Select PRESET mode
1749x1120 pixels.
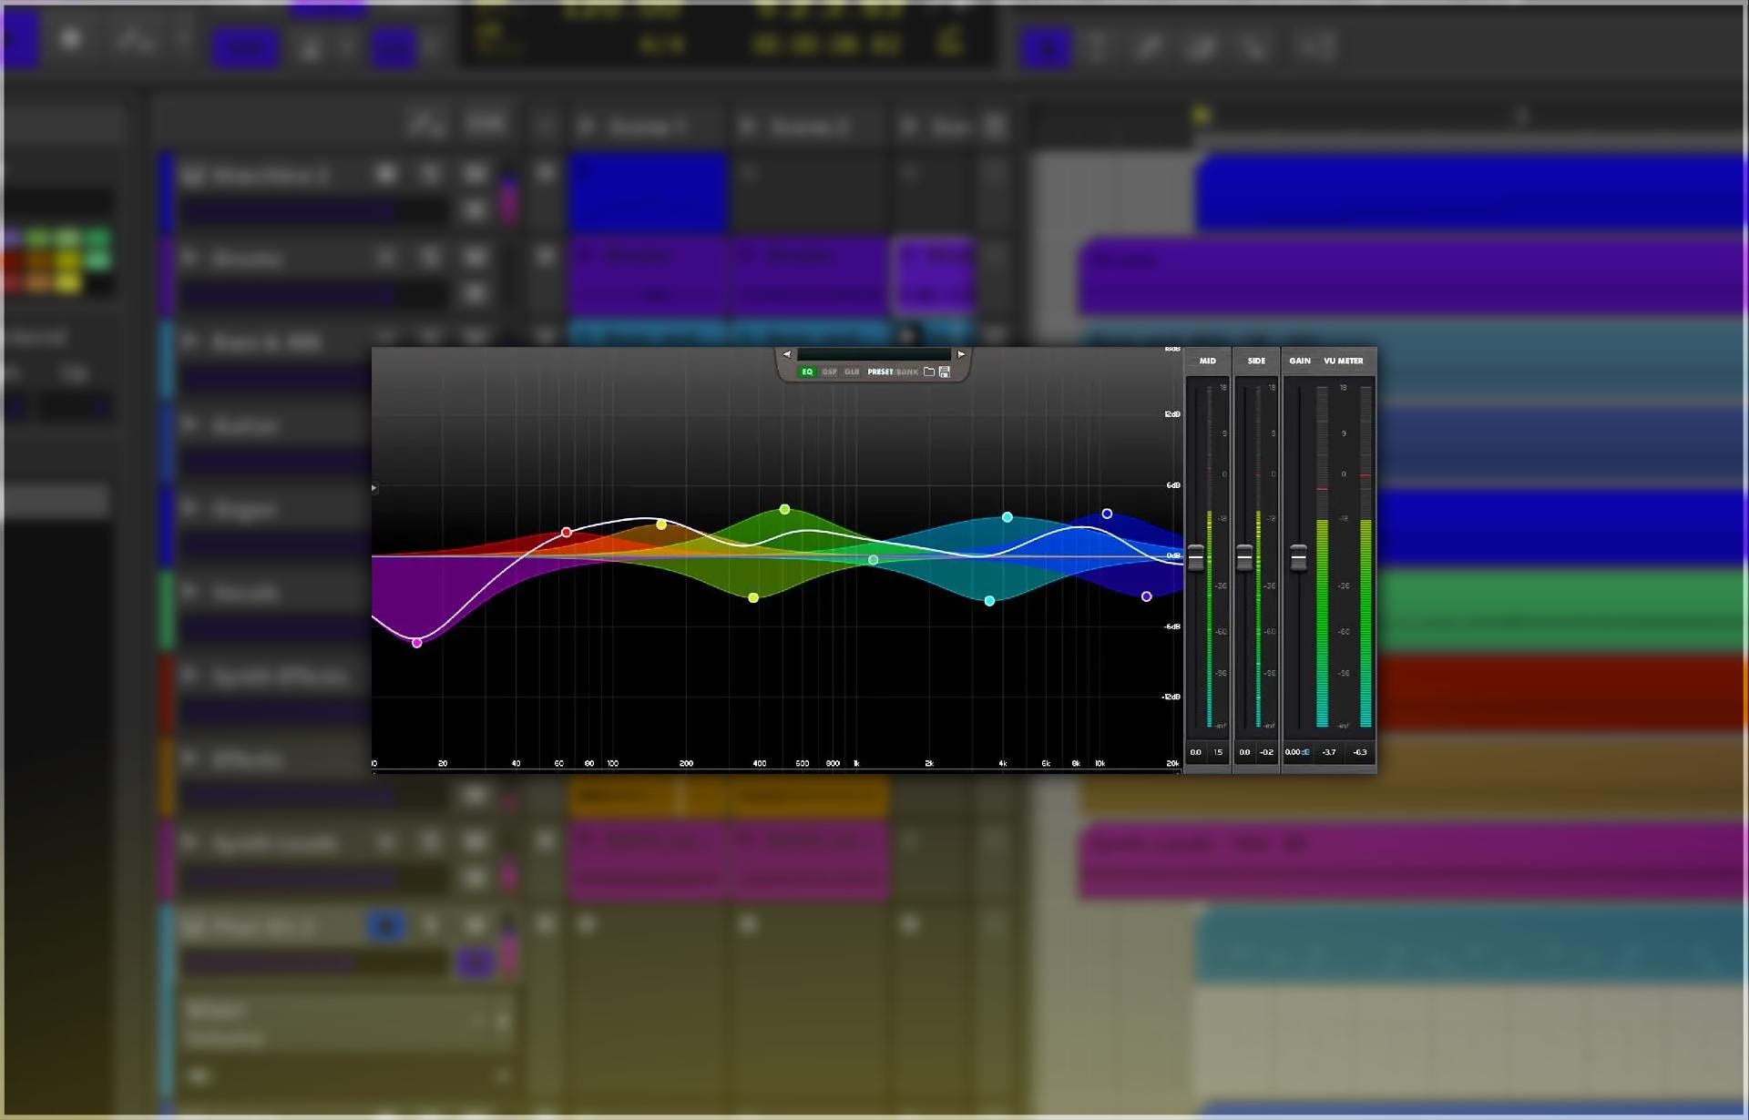[880, 372]
